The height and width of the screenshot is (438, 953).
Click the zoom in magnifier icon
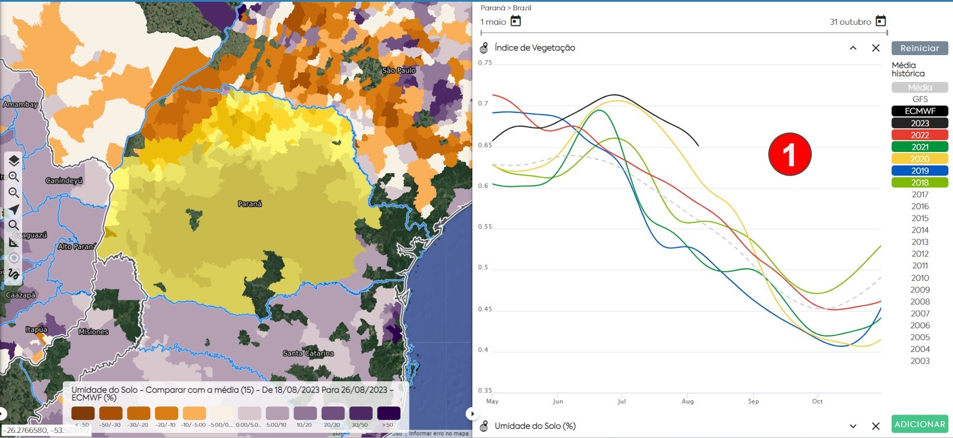(14, 177)
